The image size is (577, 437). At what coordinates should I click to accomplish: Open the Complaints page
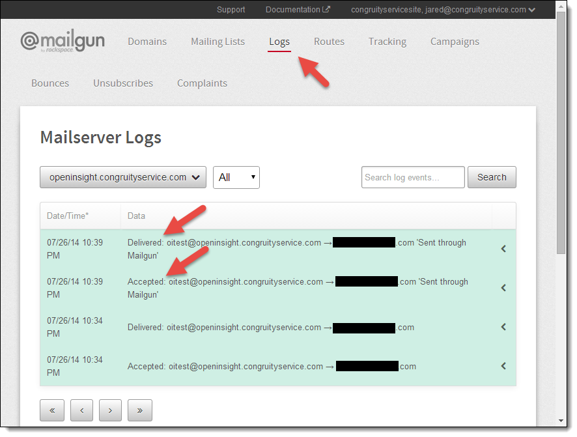pyautogui.click(x=202, y=83)
